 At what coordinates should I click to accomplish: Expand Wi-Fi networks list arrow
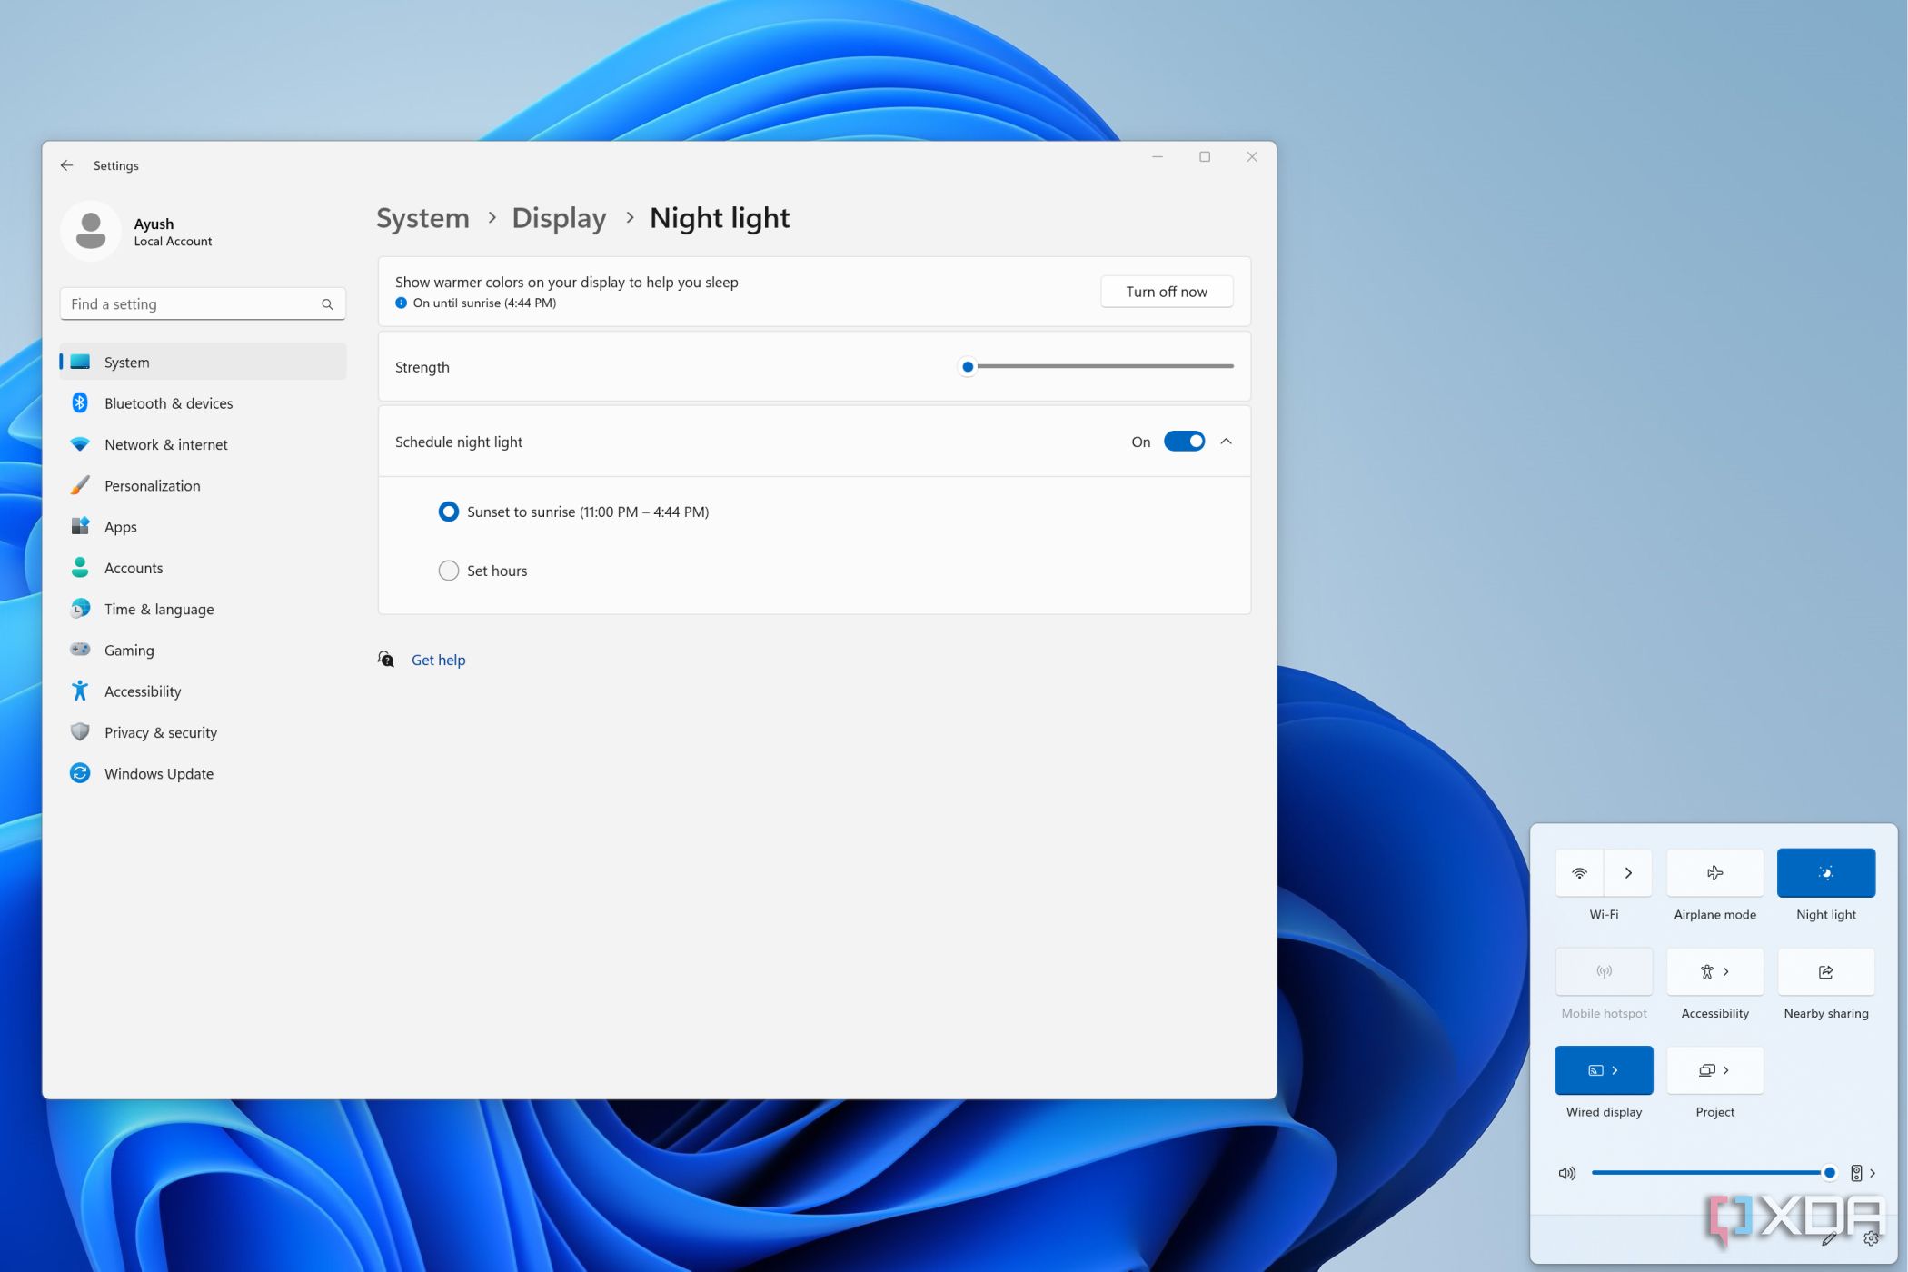pos(1628,872)
